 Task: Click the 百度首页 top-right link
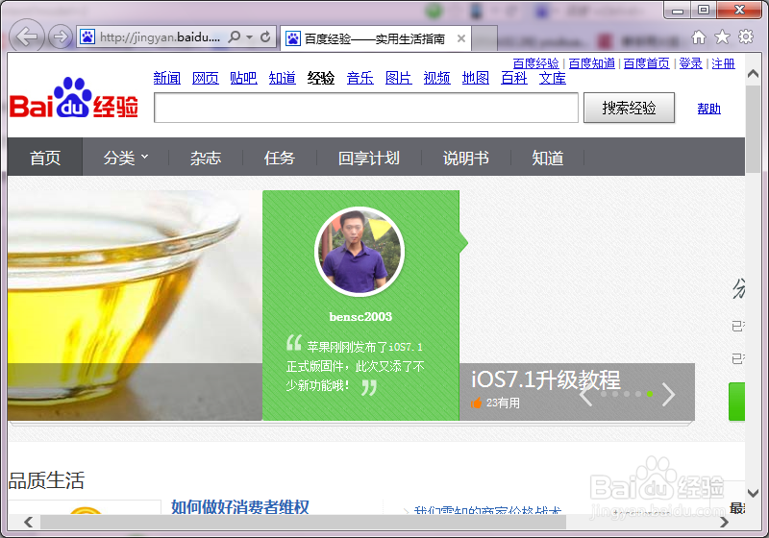[646, 63]
